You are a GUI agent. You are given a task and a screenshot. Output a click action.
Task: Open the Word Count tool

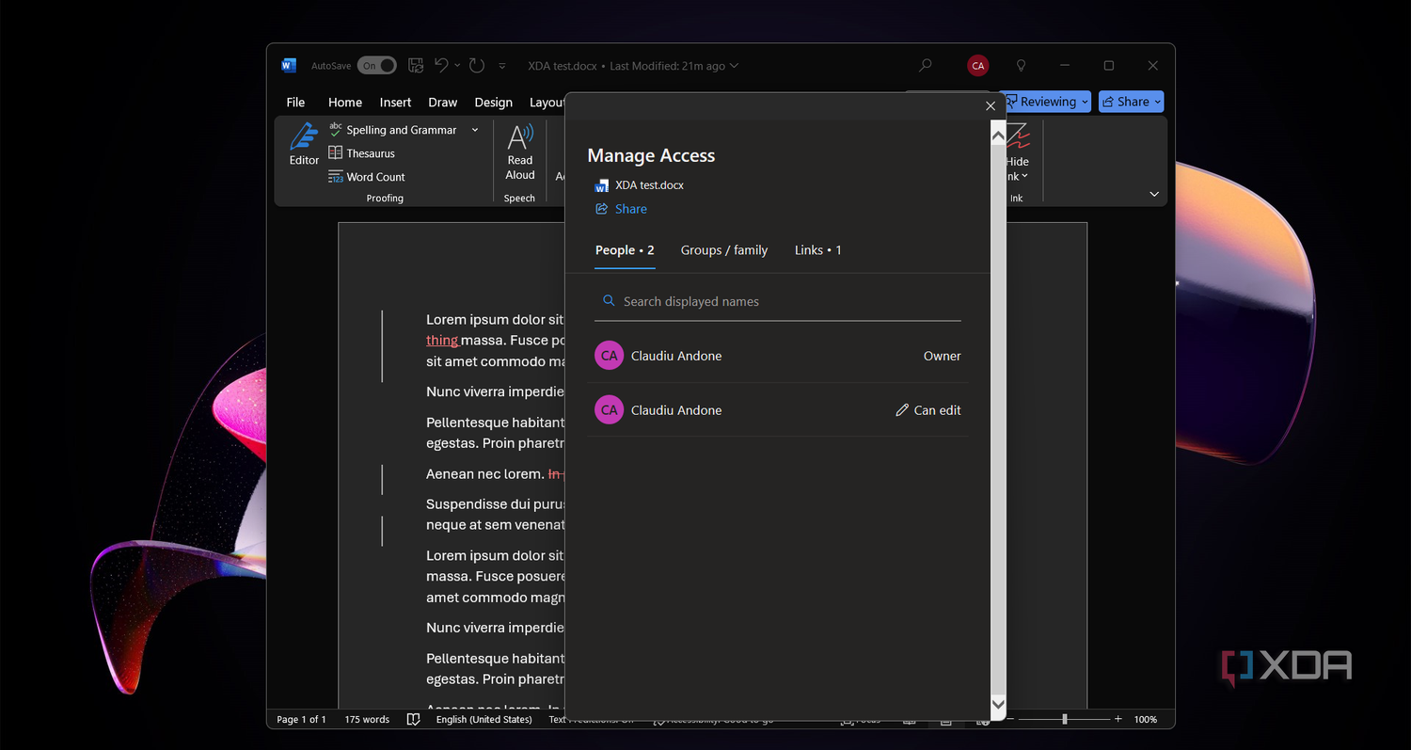pos(366,177)
